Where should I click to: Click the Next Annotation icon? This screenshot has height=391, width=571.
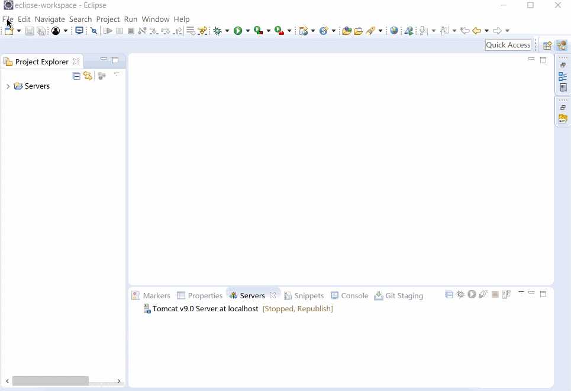coord(423,31)
